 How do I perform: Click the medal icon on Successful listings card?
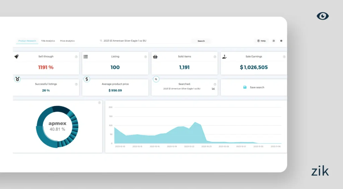[17, 79]
